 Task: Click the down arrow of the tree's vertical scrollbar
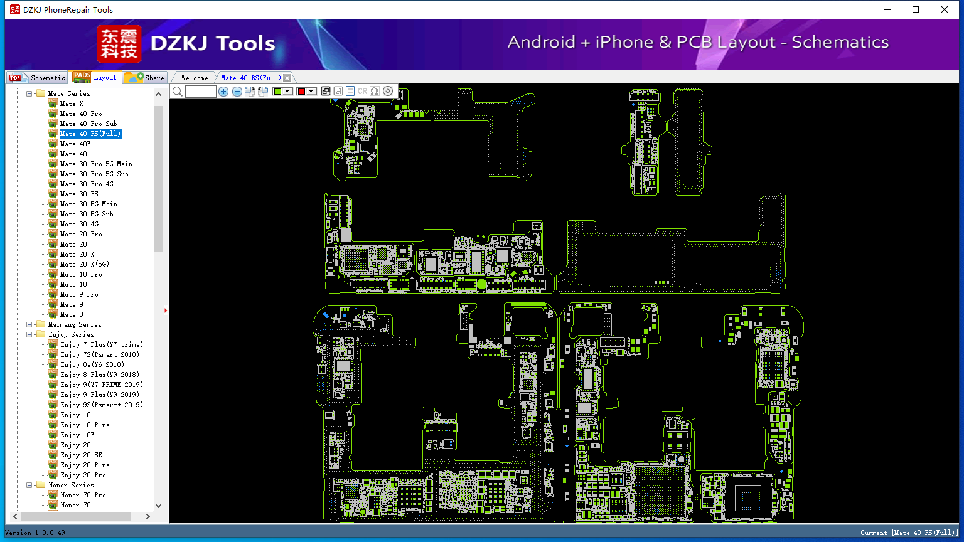coord(158,506)
